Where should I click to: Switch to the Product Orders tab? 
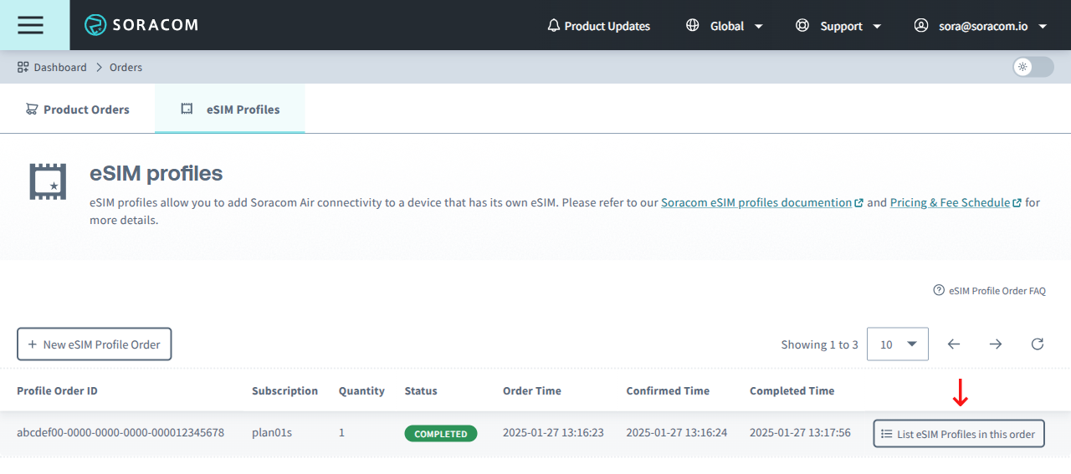click(78, 109)
